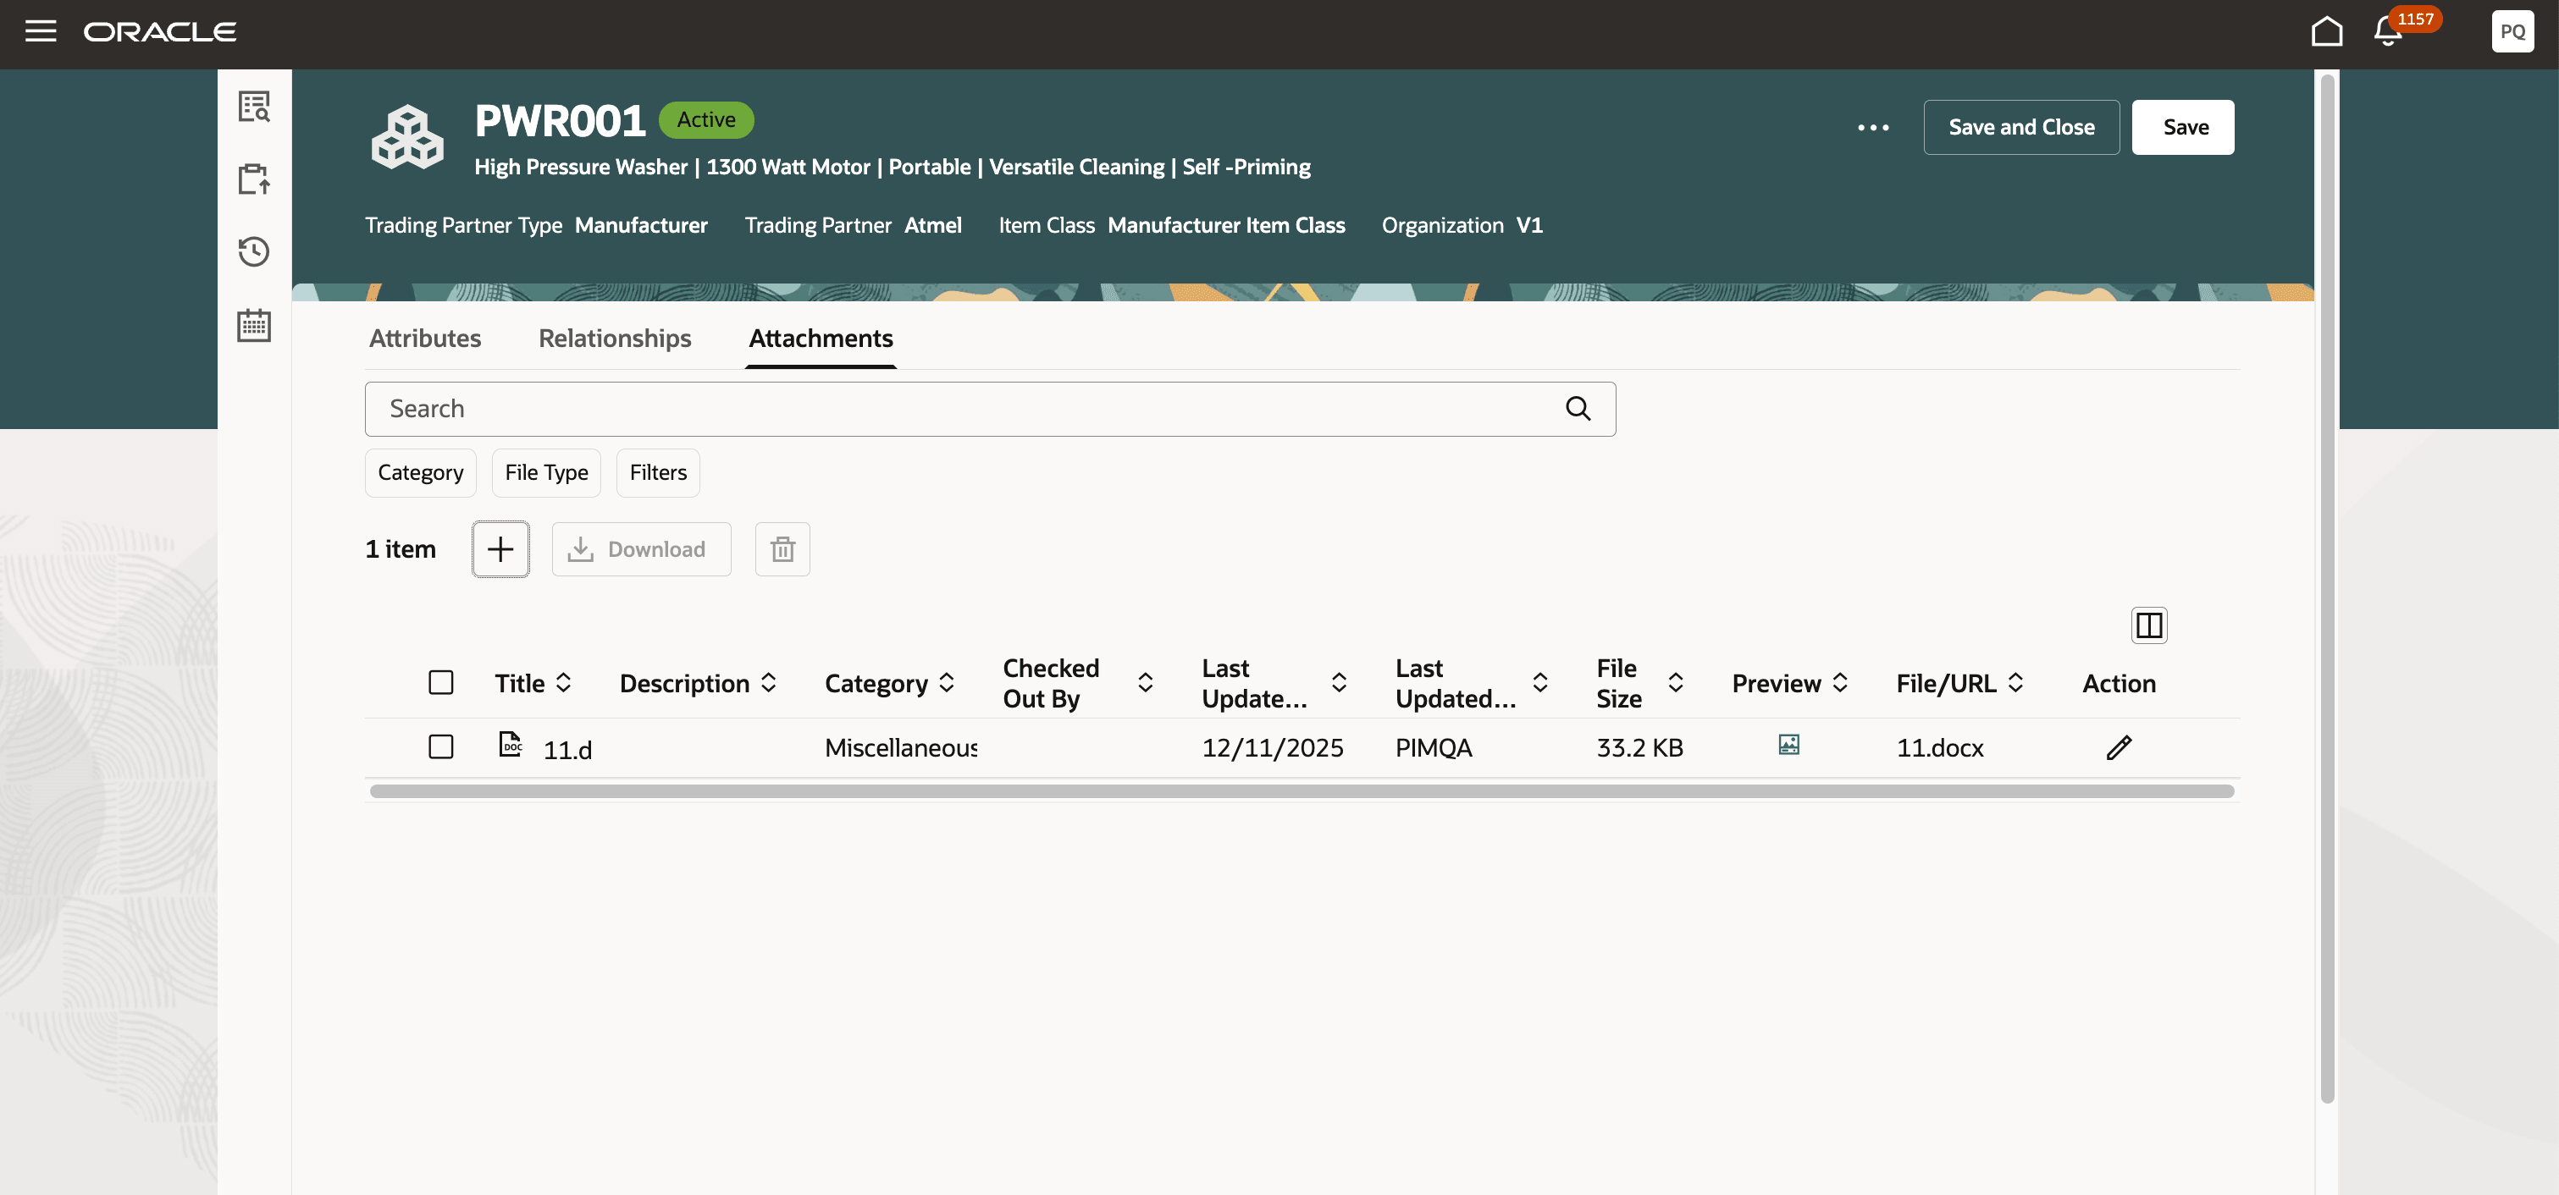This screenshot has height=1195, width=2559.
Task: Open the notifications bell
Action: pyautogui.click(x=2387, y=32)
